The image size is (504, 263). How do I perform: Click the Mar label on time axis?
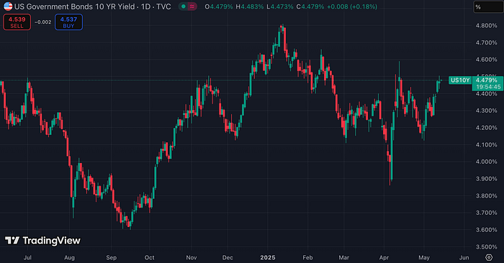click(344, 257)
